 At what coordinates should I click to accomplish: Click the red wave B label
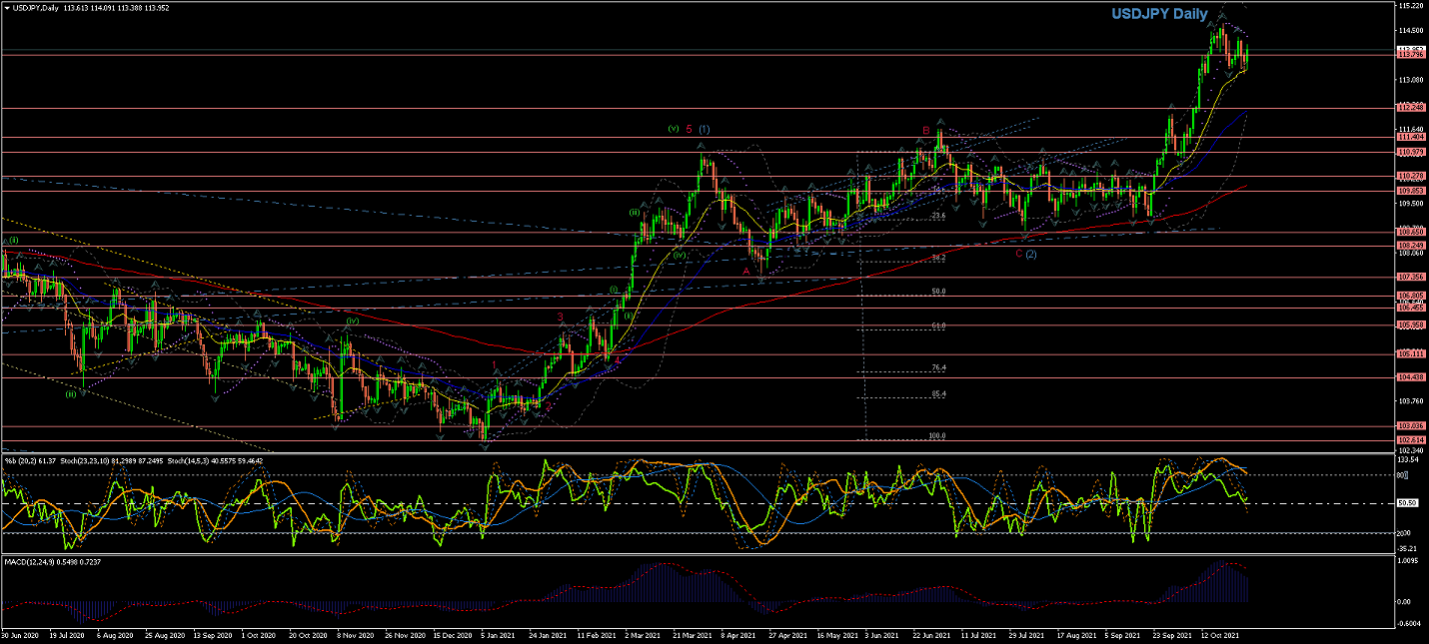(926, 131)
